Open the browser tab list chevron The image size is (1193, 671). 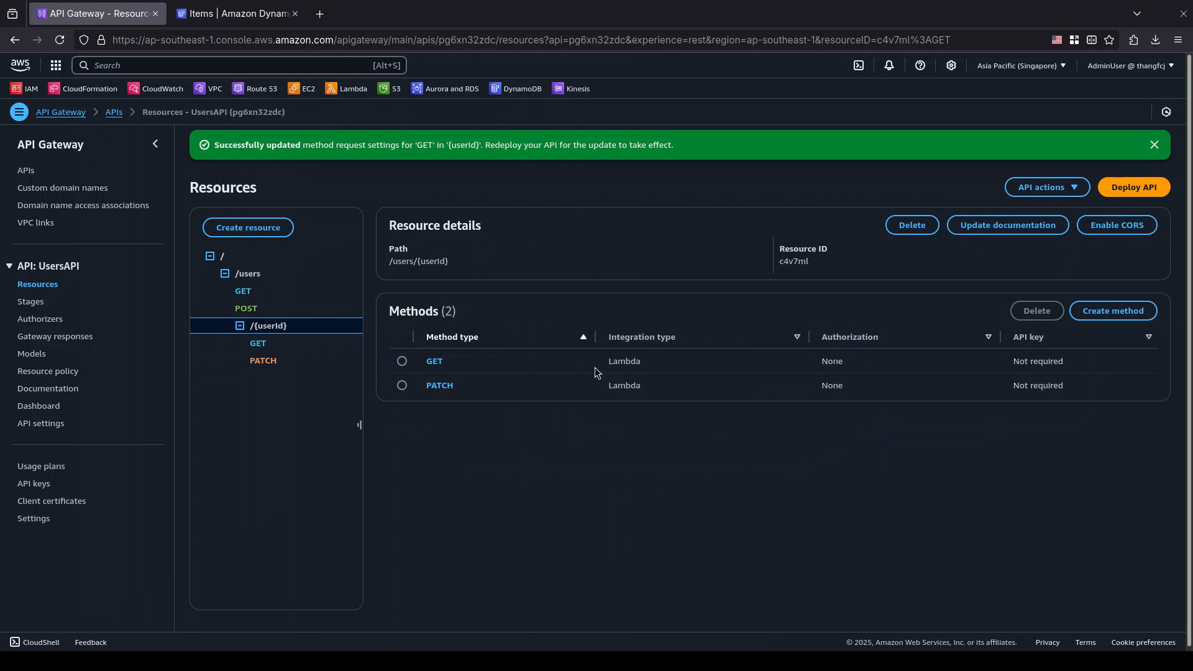point(1137,13)
